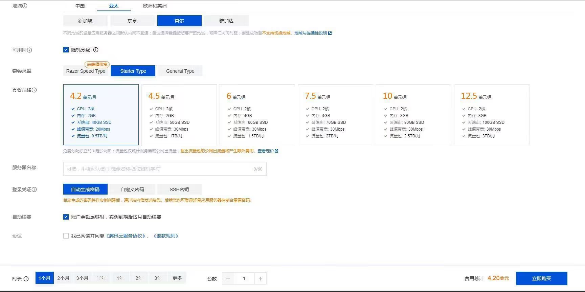Image resolution: width=585 pixels, height=292 pixels.
Task: Click info icon beside 可用区 label
Action: [29, 50]
